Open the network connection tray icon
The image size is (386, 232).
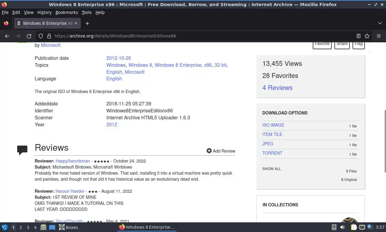(x=362, y=227)
